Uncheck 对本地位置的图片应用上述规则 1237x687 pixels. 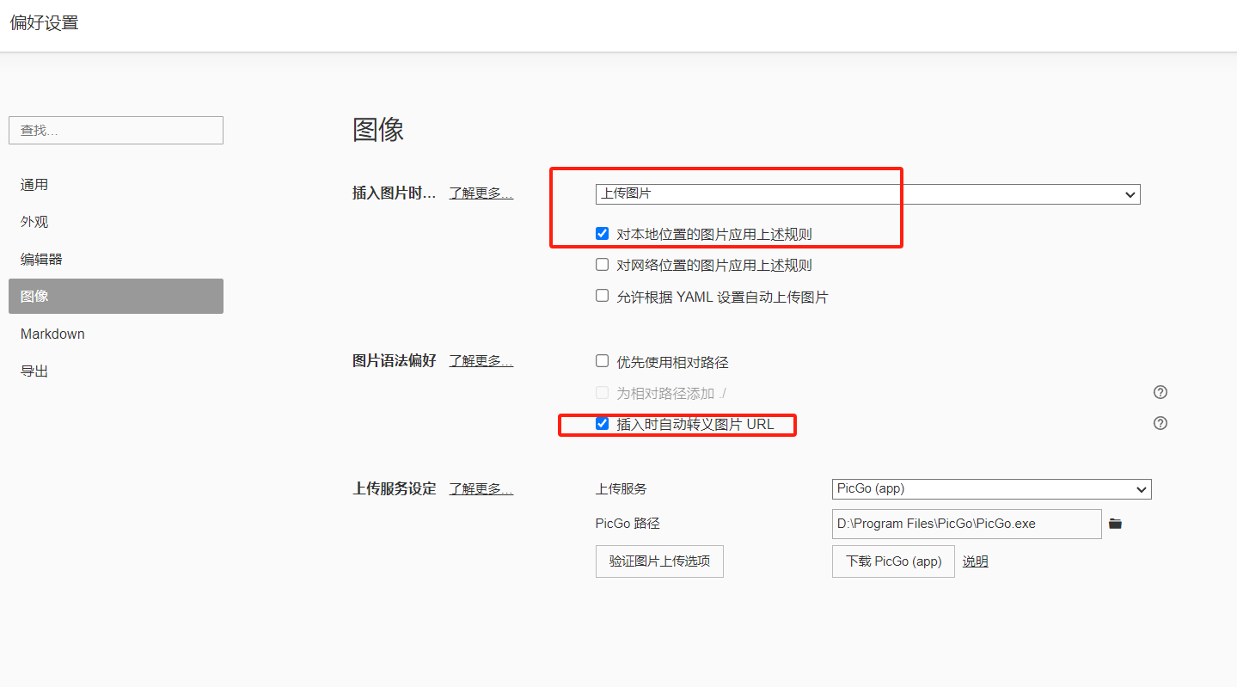click(603, 234)
